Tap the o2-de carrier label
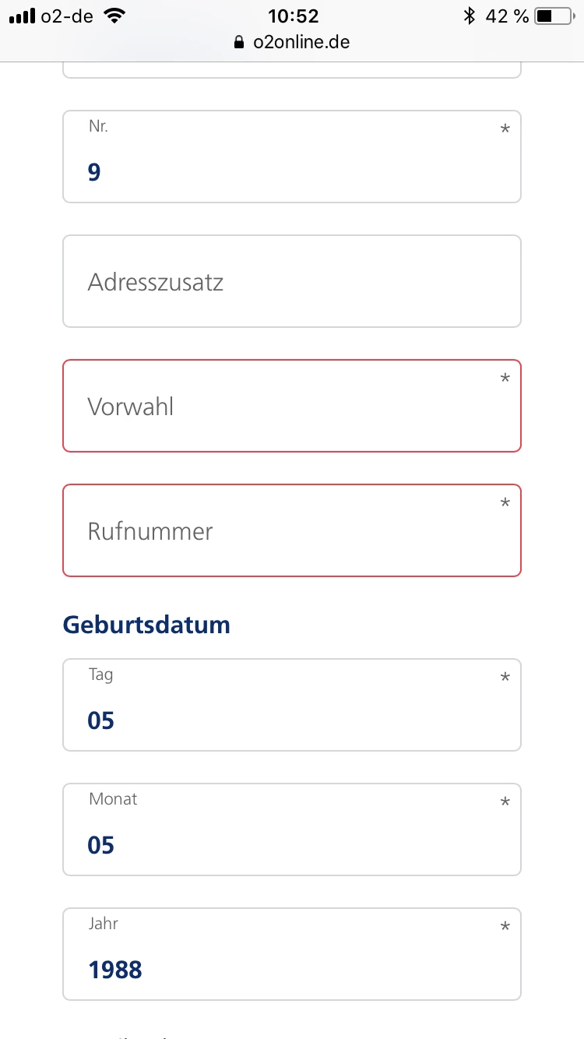This screenshot has width=584, height=1039. pos(67,16)
